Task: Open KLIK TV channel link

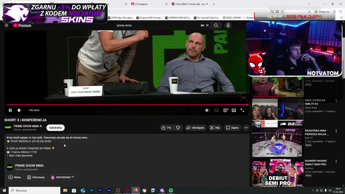Action: pos(309,138)
